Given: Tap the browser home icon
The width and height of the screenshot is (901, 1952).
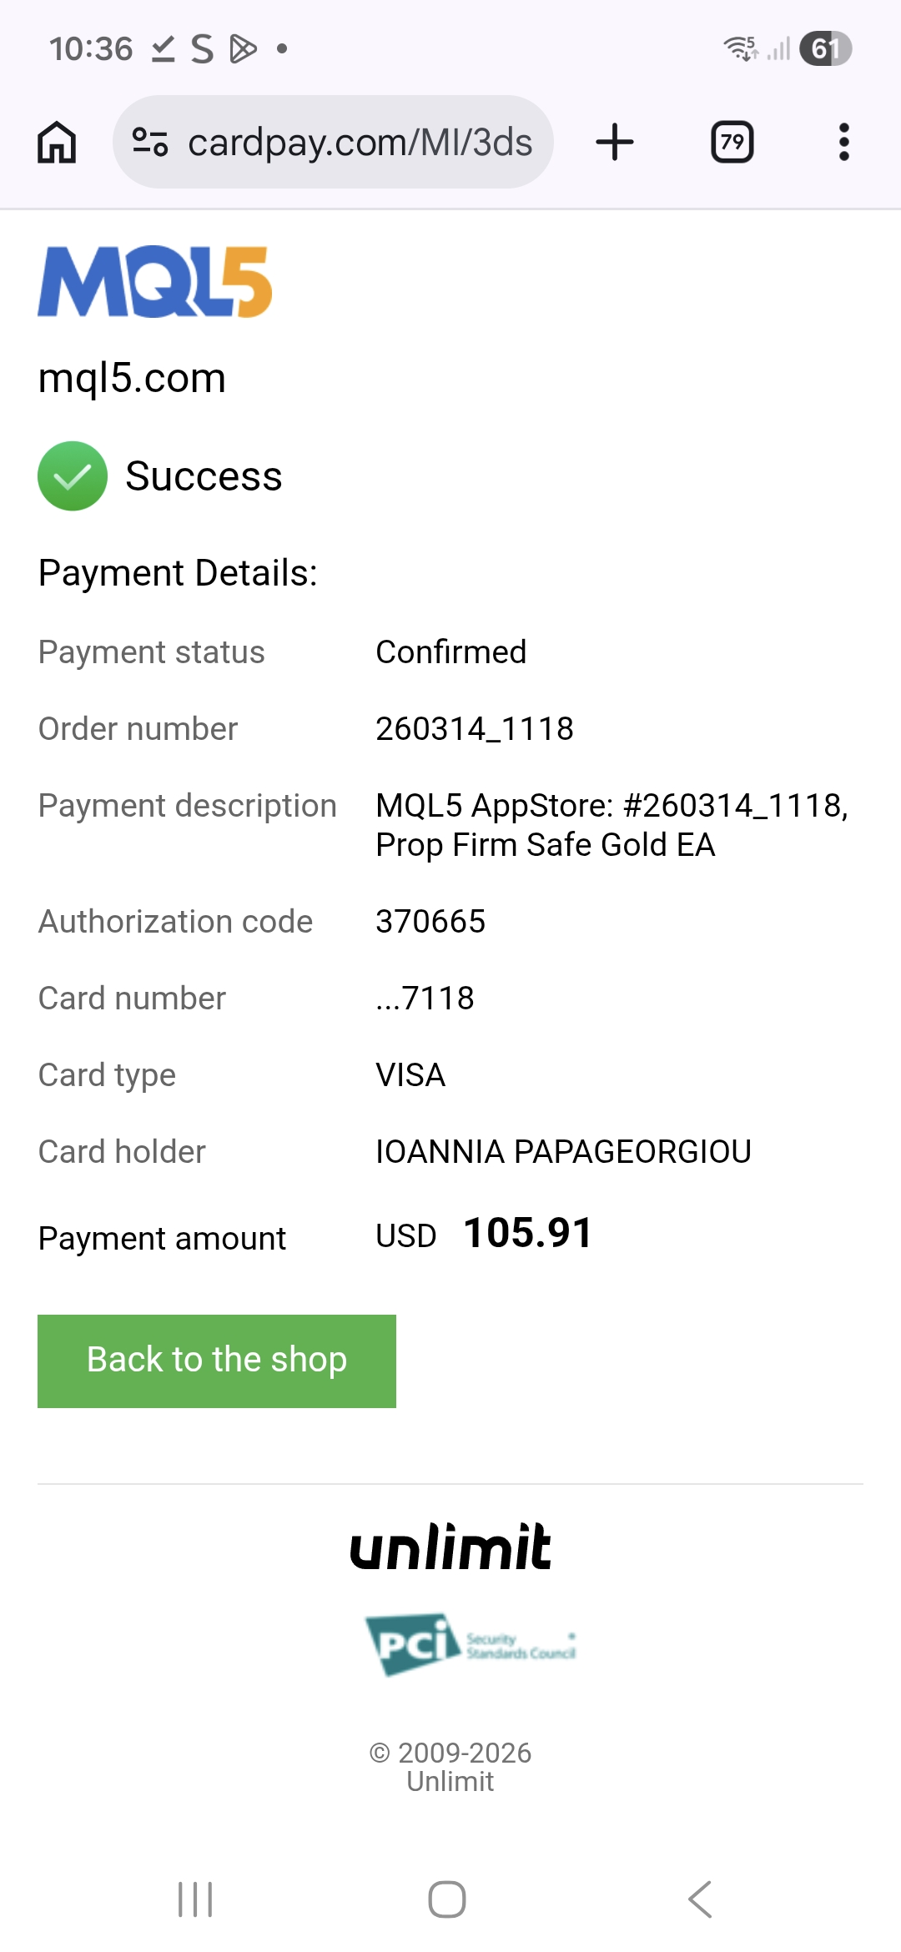Looking at the screenshot, I should pos(57,142).
